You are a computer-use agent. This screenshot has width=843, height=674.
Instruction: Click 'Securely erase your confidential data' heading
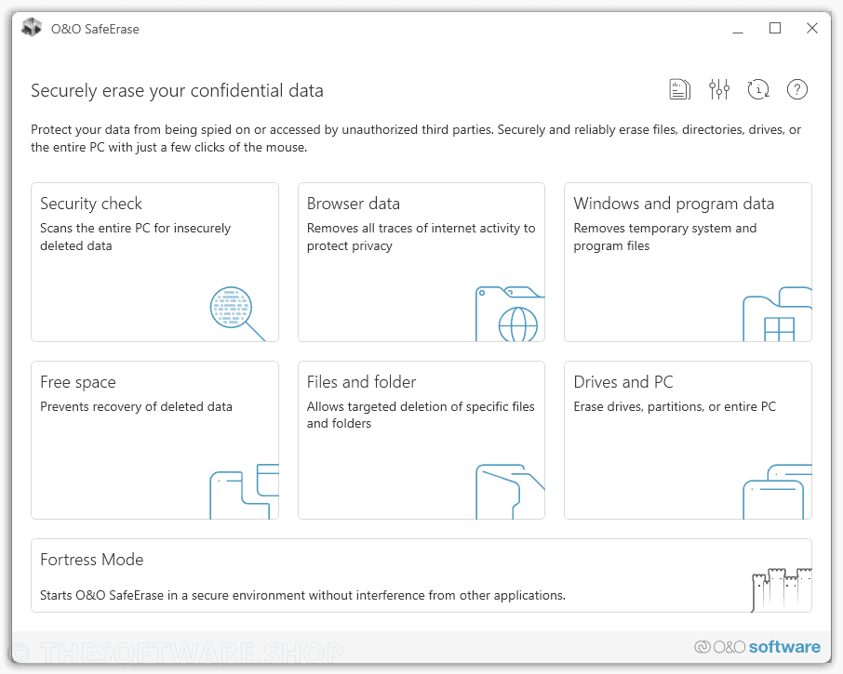[177, 91]
